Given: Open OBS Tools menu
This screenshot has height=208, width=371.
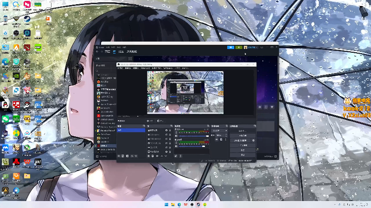Looking at the screenshot, I should click(178, 68).
